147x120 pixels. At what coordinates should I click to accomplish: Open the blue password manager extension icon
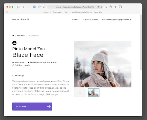34,7
